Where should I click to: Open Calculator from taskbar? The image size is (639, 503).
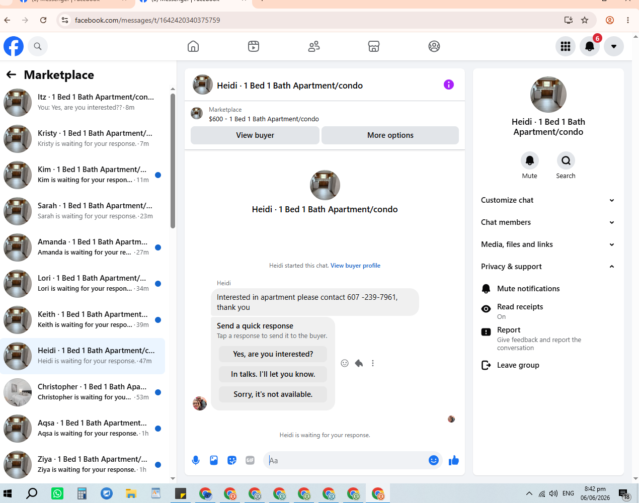(82, 493)
